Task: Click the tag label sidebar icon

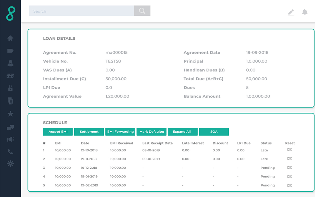Action: point(10,51)
